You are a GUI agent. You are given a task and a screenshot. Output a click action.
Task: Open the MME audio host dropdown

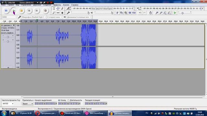9,17
